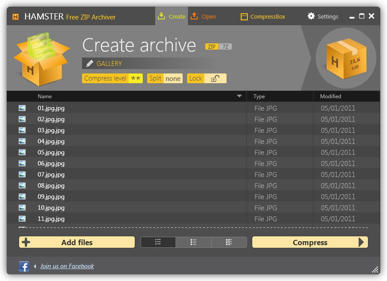This screenshot has height=281, width=387.
Task: Toggle the Lock password padlock
Action: pyautogui.click(x=215, y=78)
